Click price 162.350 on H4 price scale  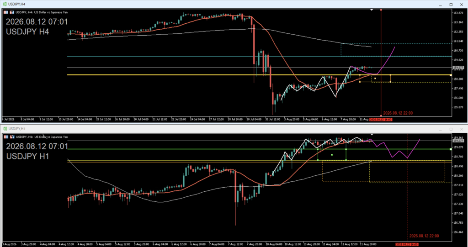pos(458,32)
